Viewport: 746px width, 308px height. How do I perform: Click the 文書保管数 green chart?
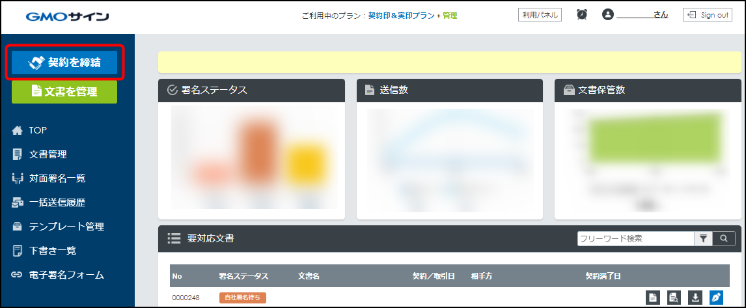tap(648, 160)
